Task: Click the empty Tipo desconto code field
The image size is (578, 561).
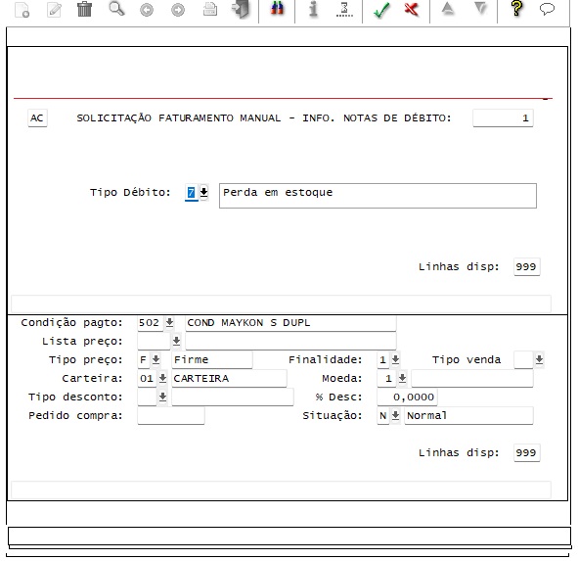Action: click(x=147, y=397)
